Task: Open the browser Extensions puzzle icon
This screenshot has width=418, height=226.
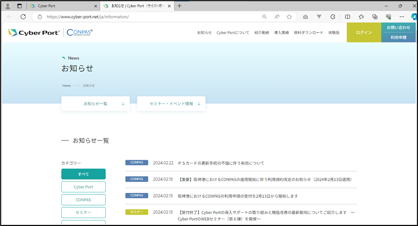Action: point(333,16)
